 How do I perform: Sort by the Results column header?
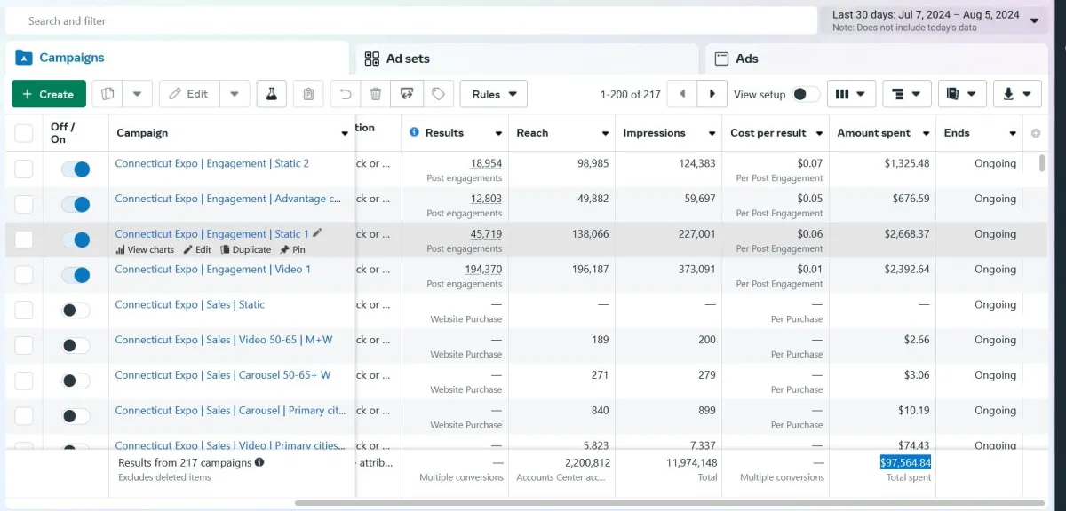click(x=444, y=133)
